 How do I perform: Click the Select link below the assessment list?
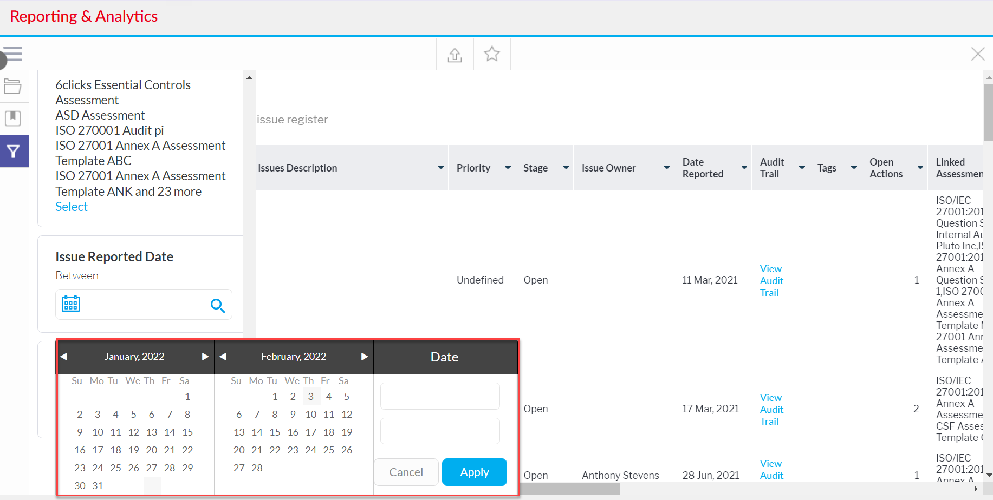[x=71, y=206]
